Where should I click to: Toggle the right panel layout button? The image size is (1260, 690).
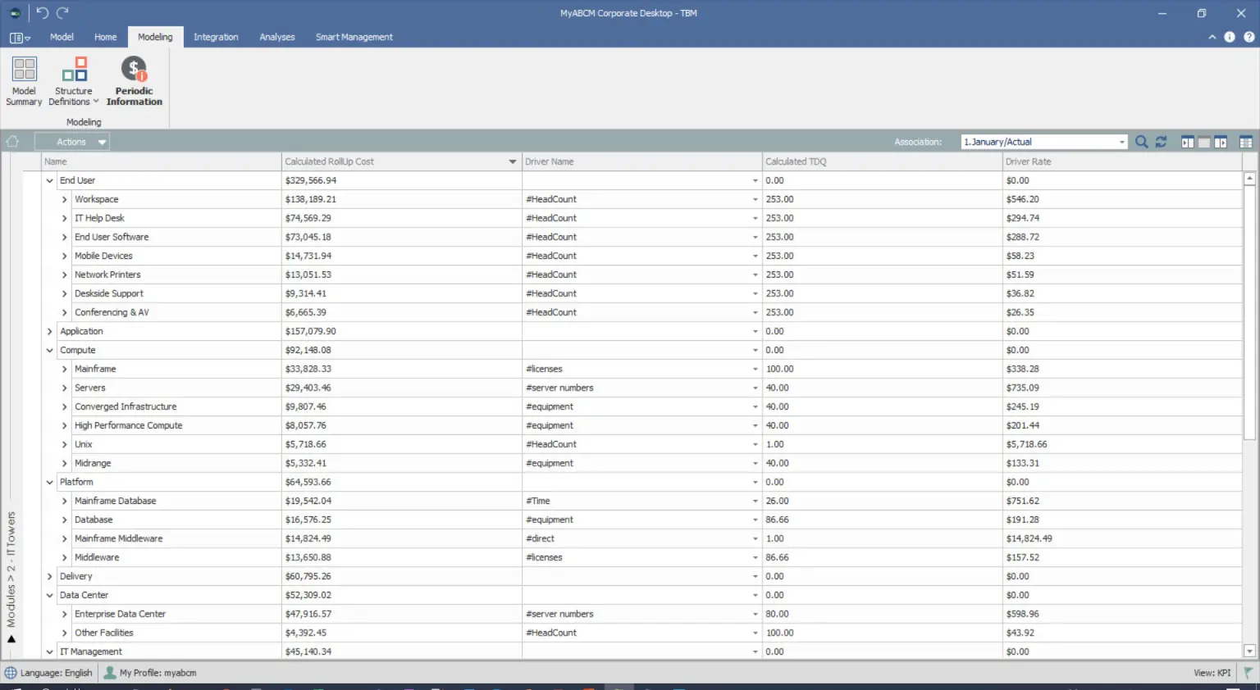click(1221, 142)
